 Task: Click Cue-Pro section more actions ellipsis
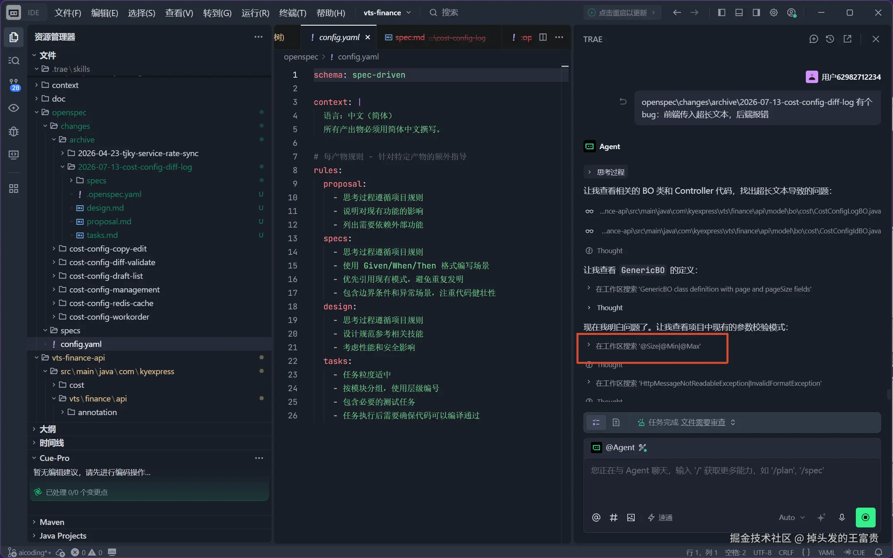click(x=259, y=458)
